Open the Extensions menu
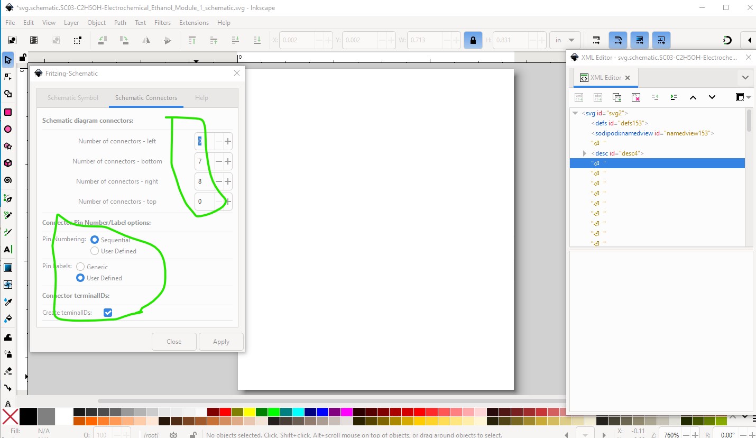756x438 pixels. point(193,23)
